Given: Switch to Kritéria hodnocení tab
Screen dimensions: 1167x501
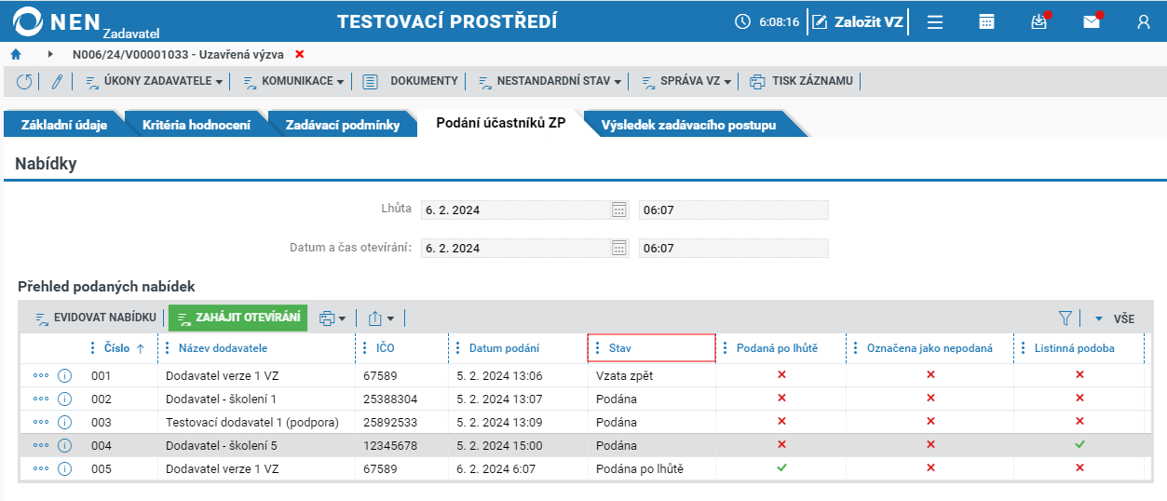Looking at the screenshot, I should [x=197, y=125].
